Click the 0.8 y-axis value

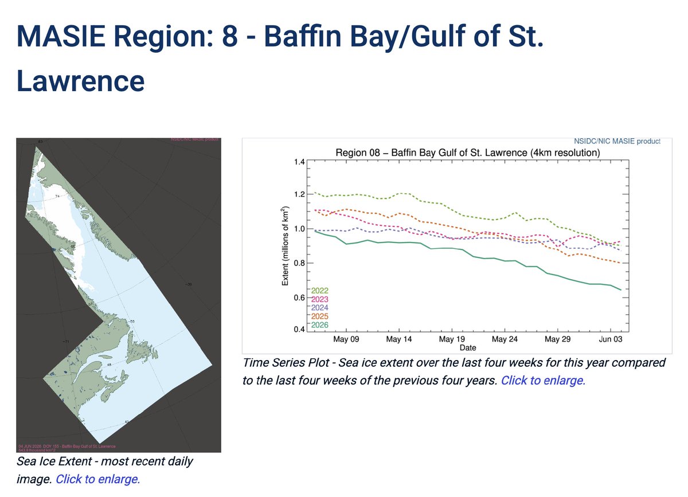point(299,264)
